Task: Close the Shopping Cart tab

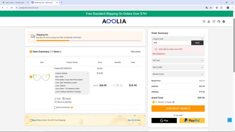Action: click(57, 3)
